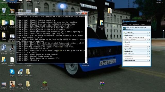Toggle the offline Far Cry 3345 status dot
The width and height of the screenshot is (165, 92).
coord(124,47)
